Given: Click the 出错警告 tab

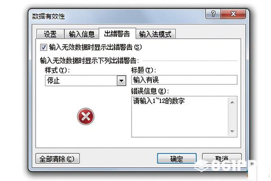Looking at the screenshot, I should tap(117, 33).
